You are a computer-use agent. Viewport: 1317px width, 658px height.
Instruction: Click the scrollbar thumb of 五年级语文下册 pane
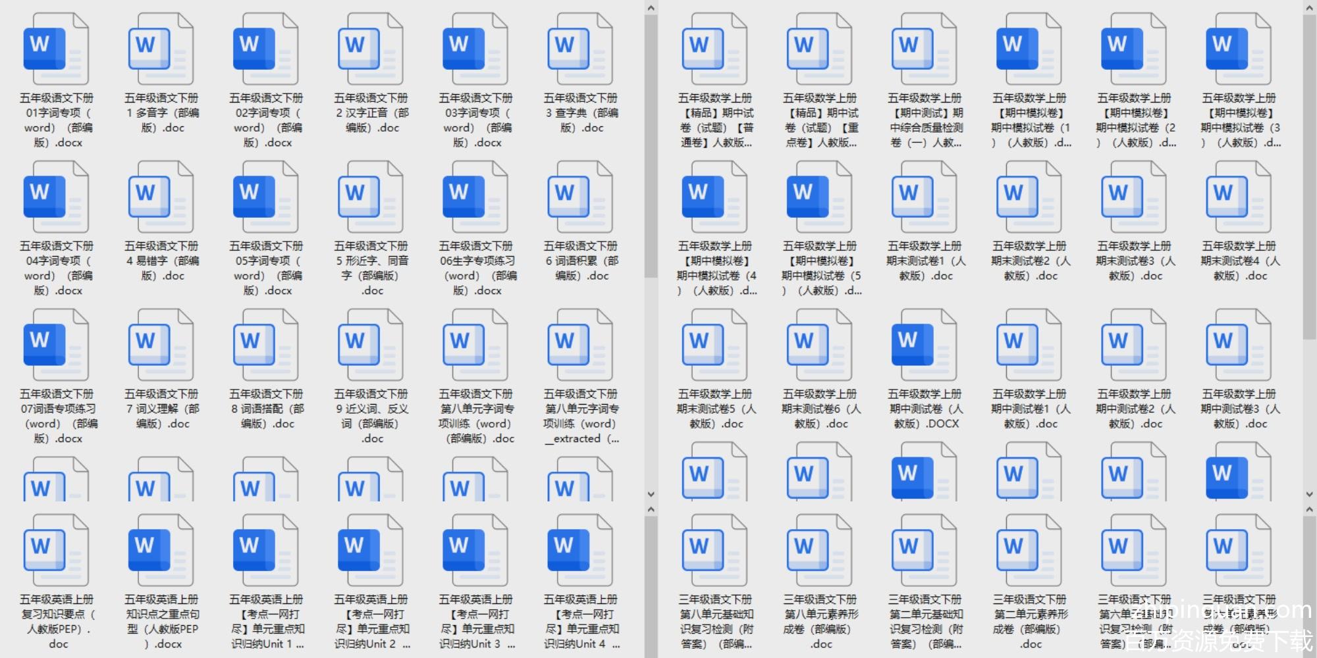(651, 146)
